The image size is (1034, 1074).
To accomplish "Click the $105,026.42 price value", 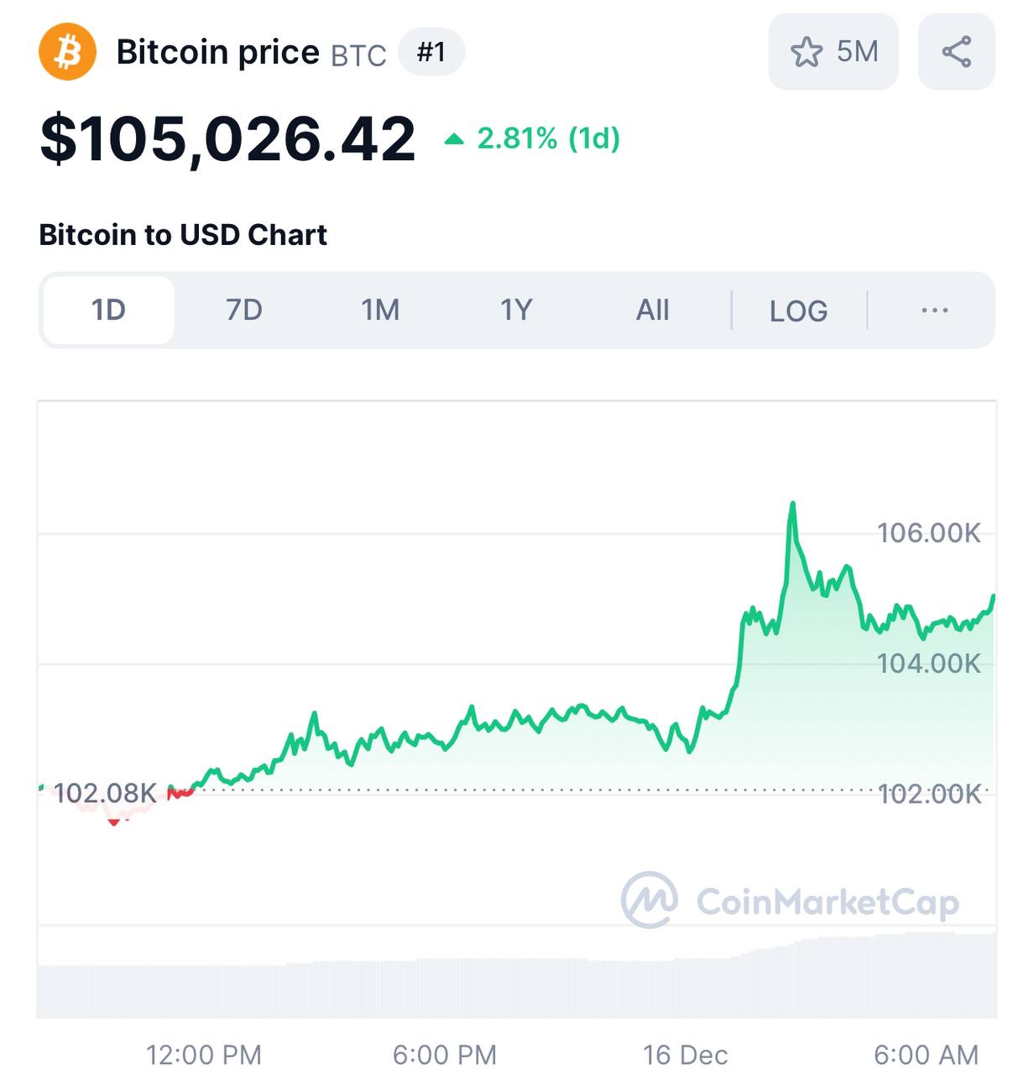I will coord(227,139).
